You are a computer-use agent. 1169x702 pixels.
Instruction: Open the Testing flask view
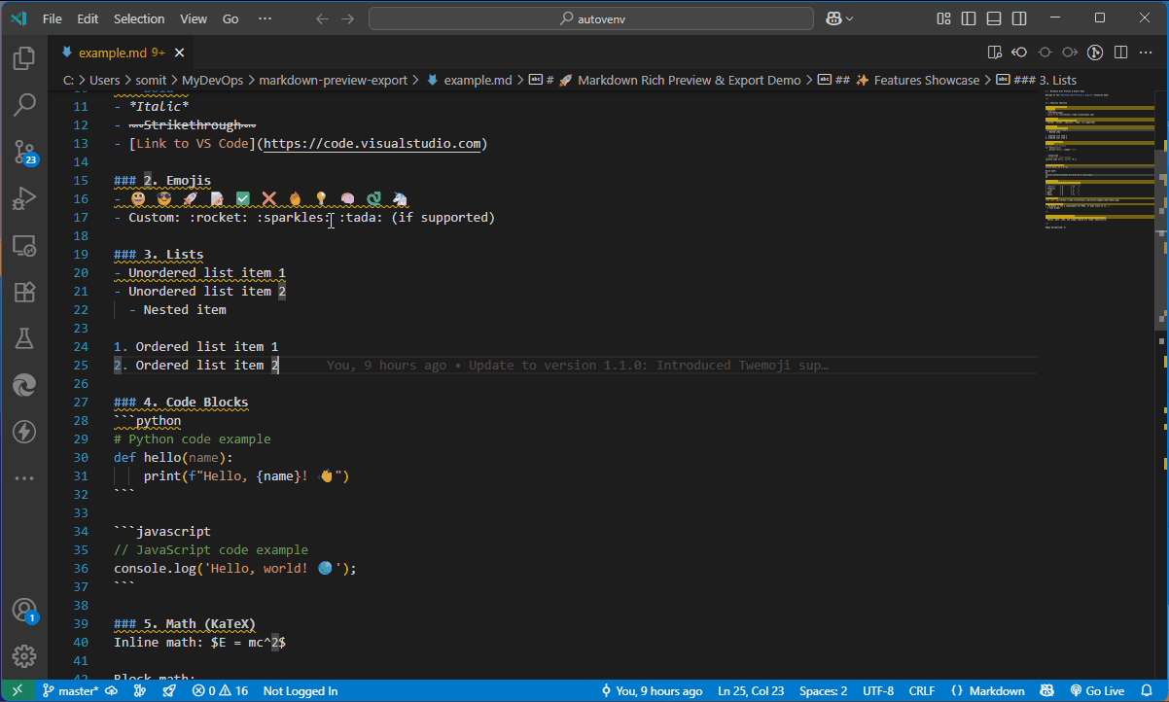tap(24, 338)
